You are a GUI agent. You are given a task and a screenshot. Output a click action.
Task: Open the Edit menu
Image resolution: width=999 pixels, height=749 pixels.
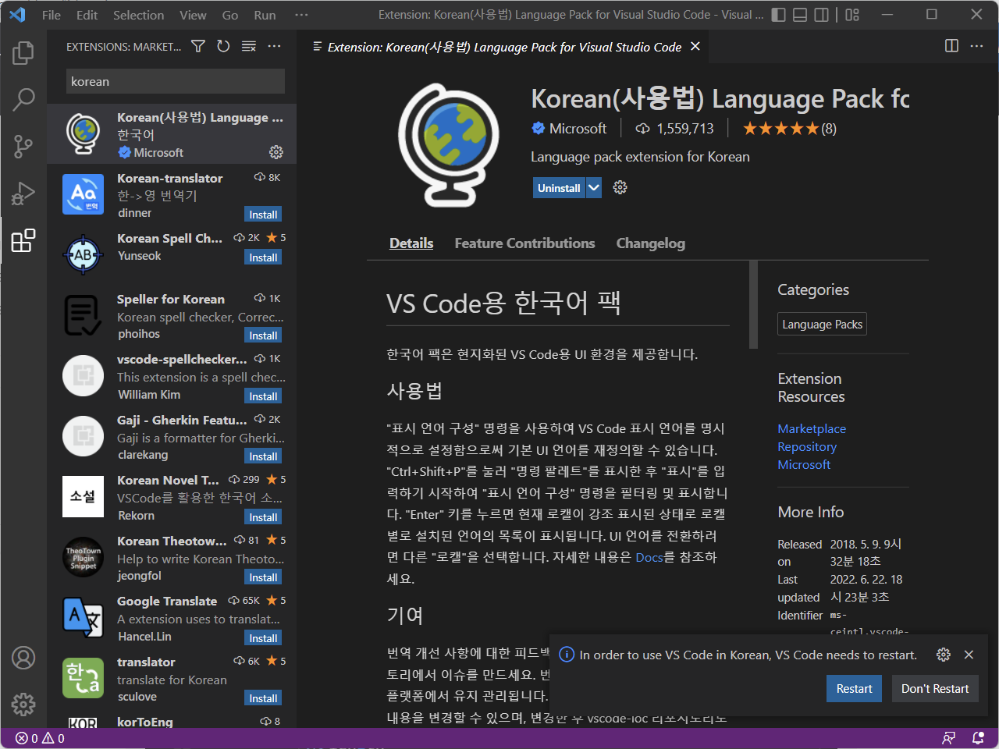coord(87,15)
